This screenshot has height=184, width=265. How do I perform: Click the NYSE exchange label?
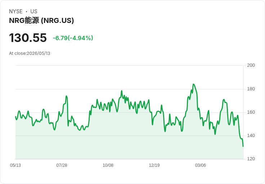coord(16,11)
